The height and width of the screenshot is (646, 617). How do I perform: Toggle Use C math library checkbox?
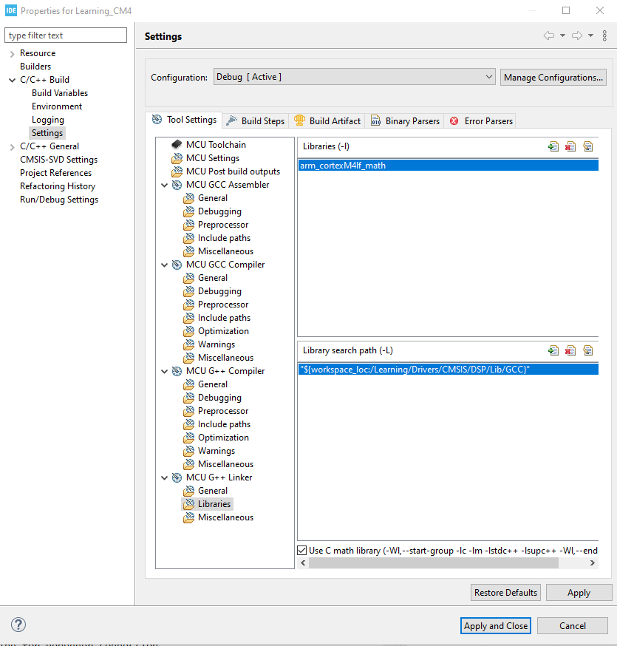pyautogui.click(x=302, y=551)
